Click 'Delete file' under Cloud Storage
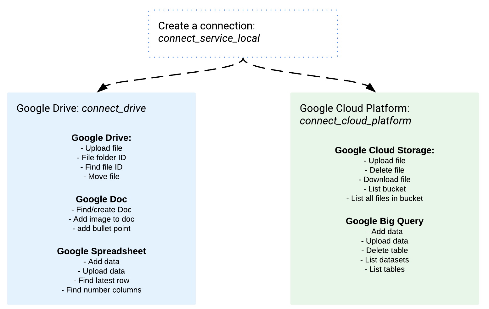 [385, 170]
